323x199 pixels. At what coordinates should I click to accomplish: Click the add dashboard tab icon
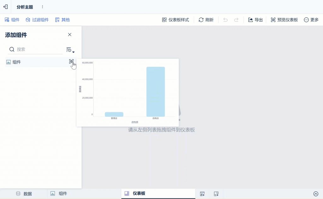216,194
